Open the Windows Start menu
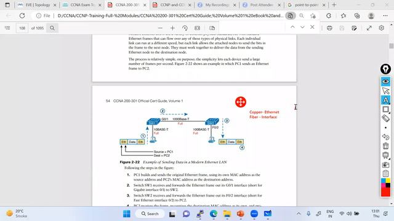The width and height of the screenshot is (394, 221). (127, 214)
